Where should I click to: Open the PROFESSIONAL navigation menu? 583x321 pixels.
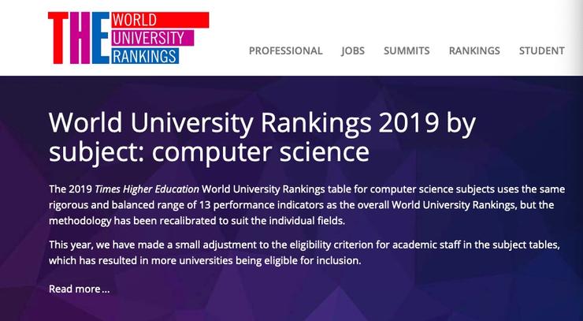[x=285, y=50]
